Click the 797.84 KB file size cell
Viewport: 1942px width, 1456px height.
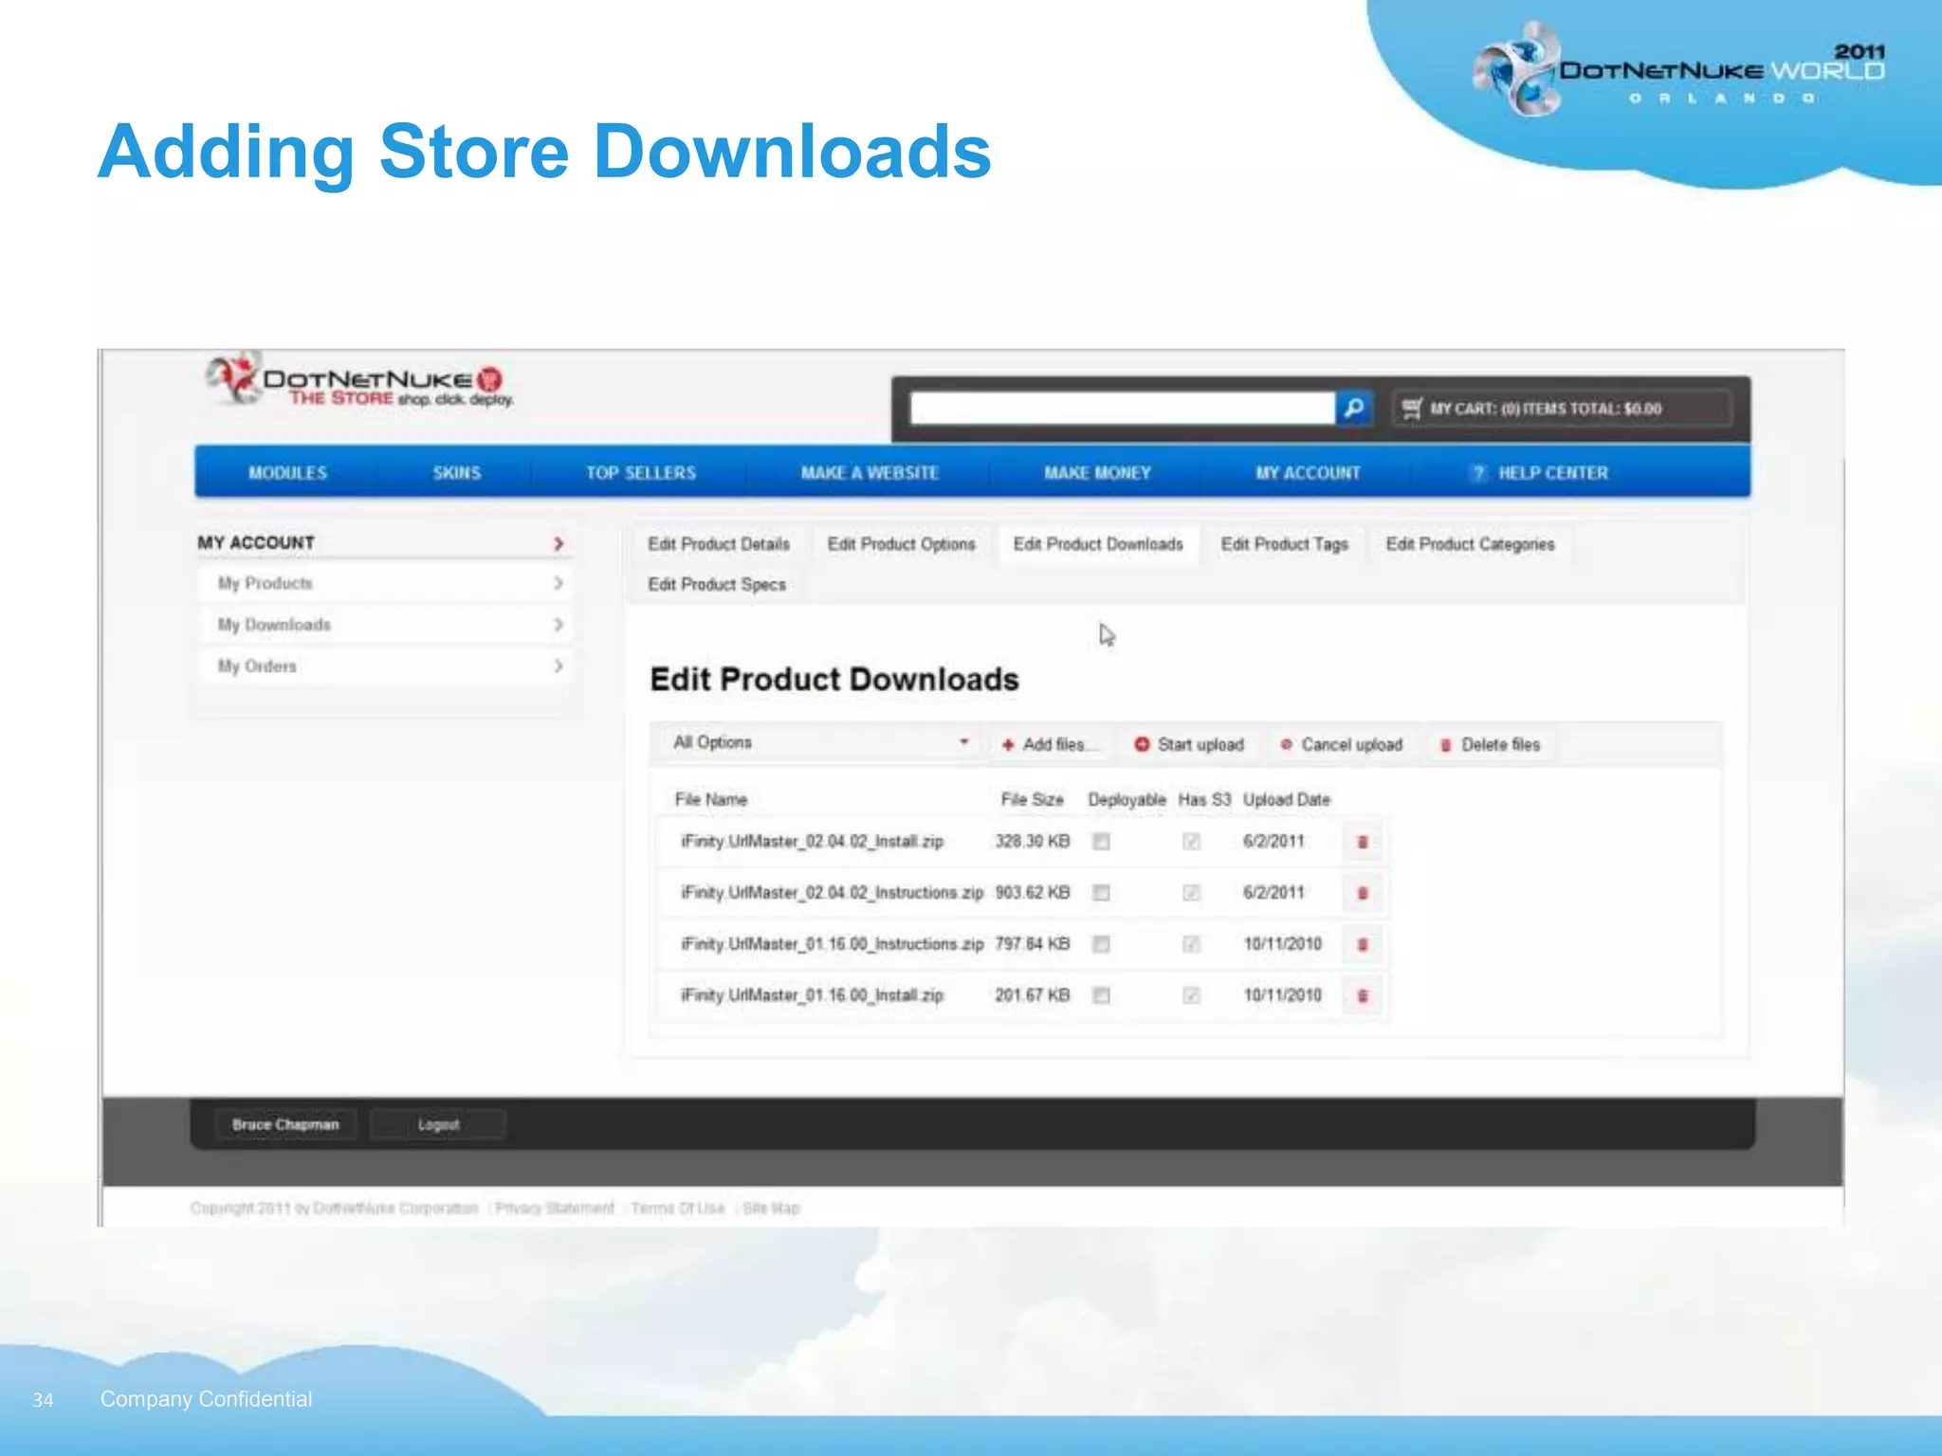tap(1033, 944)
